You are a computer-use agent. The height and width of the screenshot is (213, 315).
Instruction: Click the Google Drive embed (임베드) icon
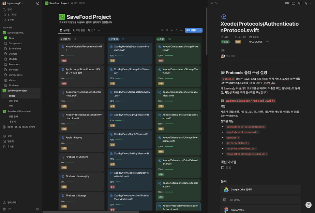tap(226, 190)
